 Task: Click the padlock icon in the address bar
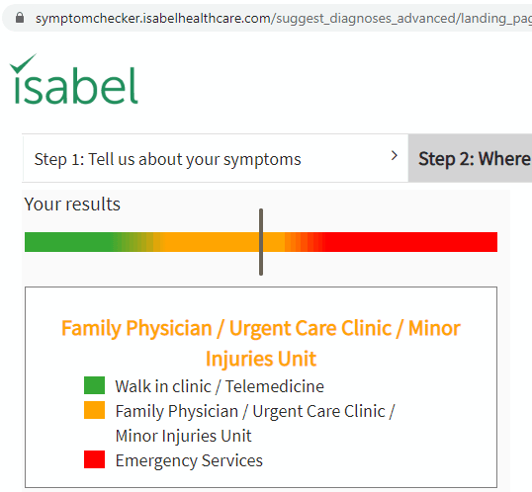pos(20,18)
